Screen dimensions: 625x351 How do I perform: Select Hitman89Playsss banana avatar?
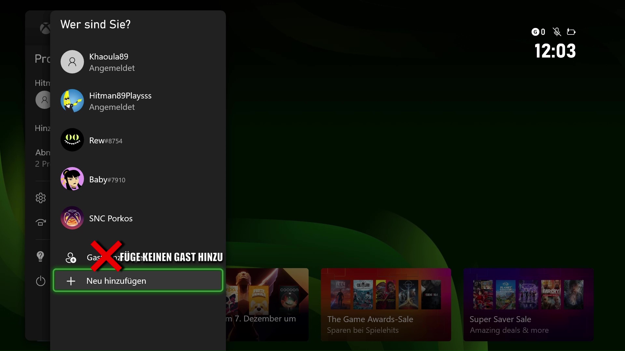click(x=72, y=101)
